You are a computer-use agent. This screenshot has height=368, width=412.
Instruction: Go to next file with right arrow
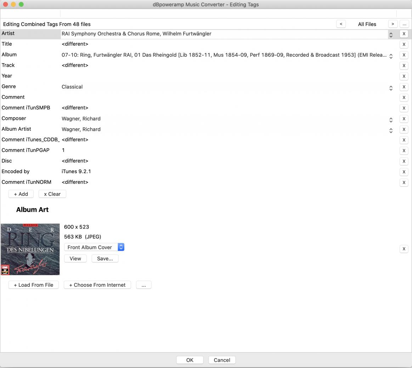[393, 24]
